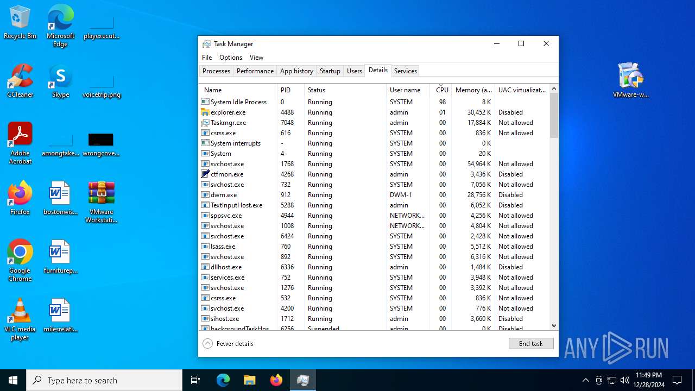
Task: Open the Windows Start menu
Action: click(13, 380)
